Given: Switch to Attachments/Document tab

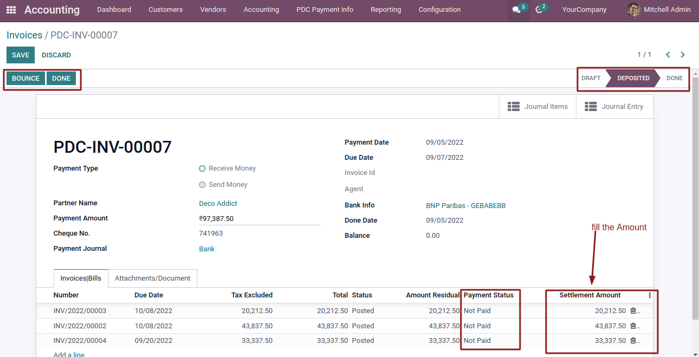Looking at the screenshot, I should (152, 278).
